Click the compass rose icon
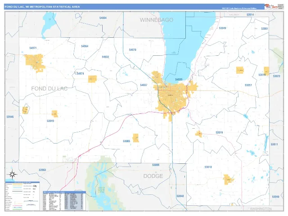The height and width of the screenshot is (216, 288). tap(12, 174)
